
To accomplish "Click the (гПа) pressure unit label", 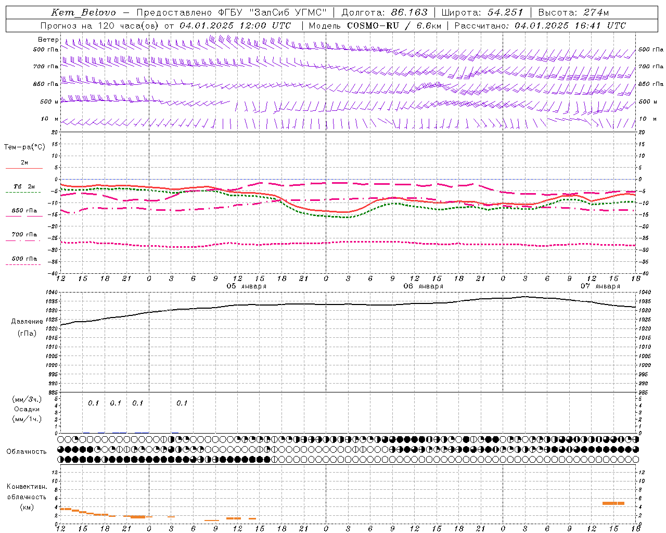I will coord(27,333).
